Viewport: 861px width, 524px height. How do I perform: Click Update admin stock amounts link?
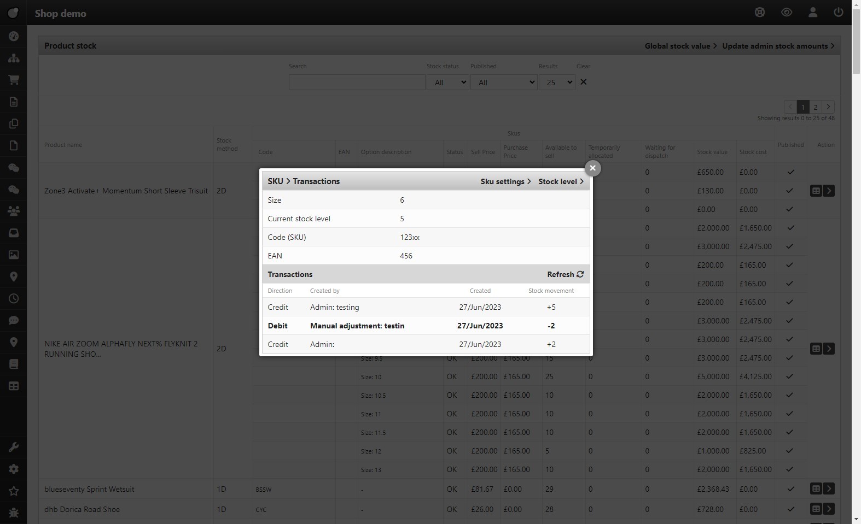click(778, 46)
